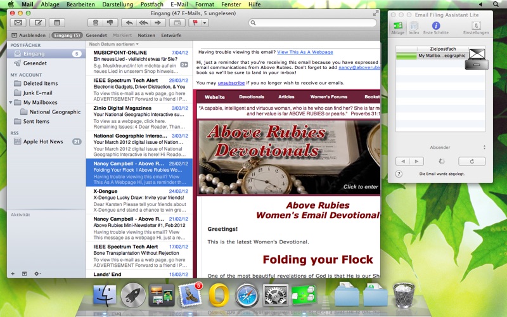Viewport: 507px width, 317px height.
Task: Select Eingang (5) in the favorites bar
Action: [x=67, y=36]
